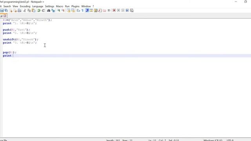Click the unshift(@i,"Dinesh") code line

20,39
